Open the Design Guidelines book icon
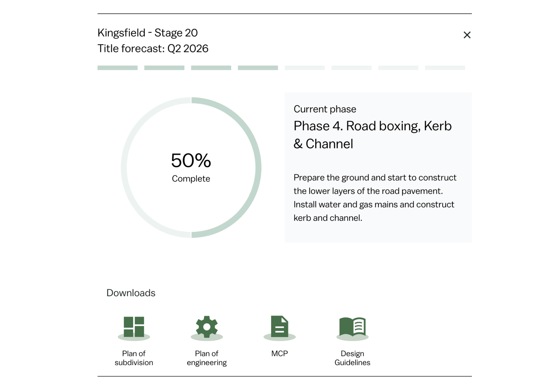Image resolution: width=547 pixels, height=385 pixels. [x=352, y=327]
